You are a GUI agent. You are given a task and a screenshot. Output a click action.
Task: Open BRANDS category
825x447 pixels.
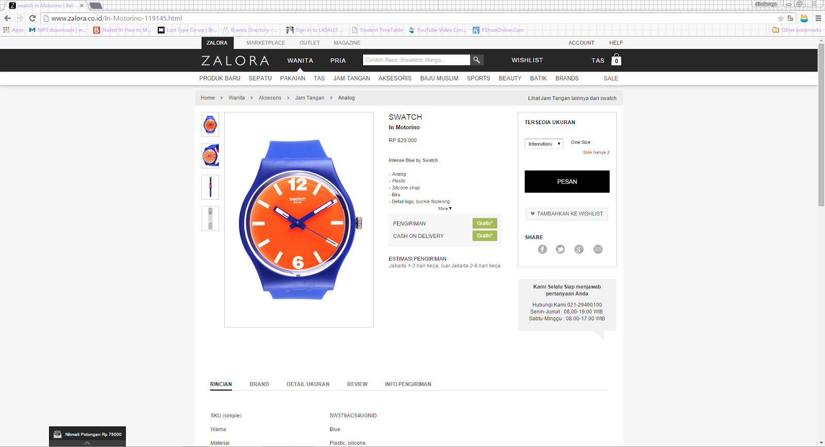[x=567, y=78]
